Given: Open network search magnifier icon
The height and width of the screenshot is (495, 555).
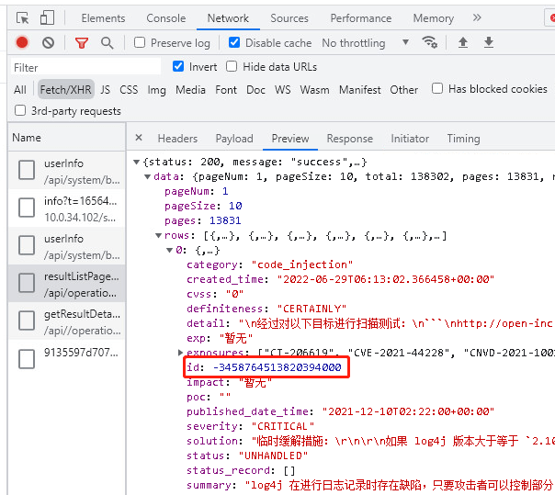Looking at the screenshot, I should (x=107, y=43).
